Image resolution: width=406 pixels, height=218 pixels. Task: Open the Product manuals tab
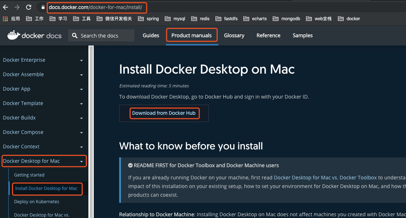tap(192, 35)
